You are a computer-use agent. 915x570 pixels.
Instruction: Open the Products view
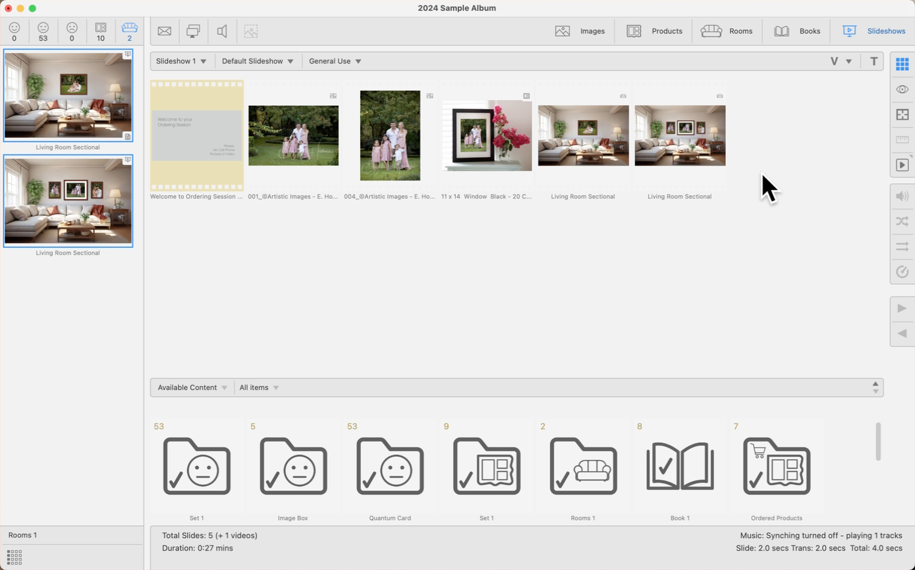pyautogui.click(x=654, y=31)
